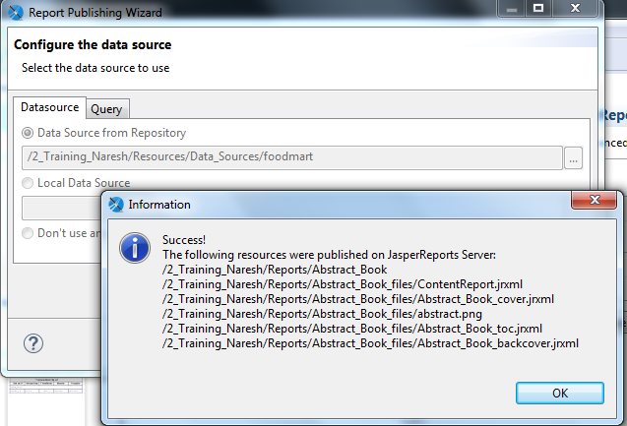Click the Jaspersoft icon in Report Publishing Wizard title

click(x=16, y=13)
